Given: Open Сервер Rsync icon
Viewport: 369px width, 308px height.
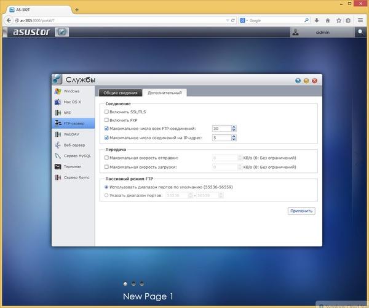Looking at the screenshot, I should (58, 177).
